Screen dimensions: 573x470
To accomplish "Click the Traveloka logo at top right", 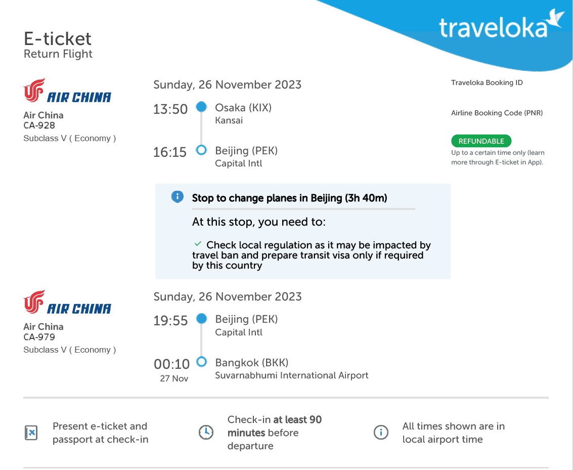I will [x=500, y=24].
